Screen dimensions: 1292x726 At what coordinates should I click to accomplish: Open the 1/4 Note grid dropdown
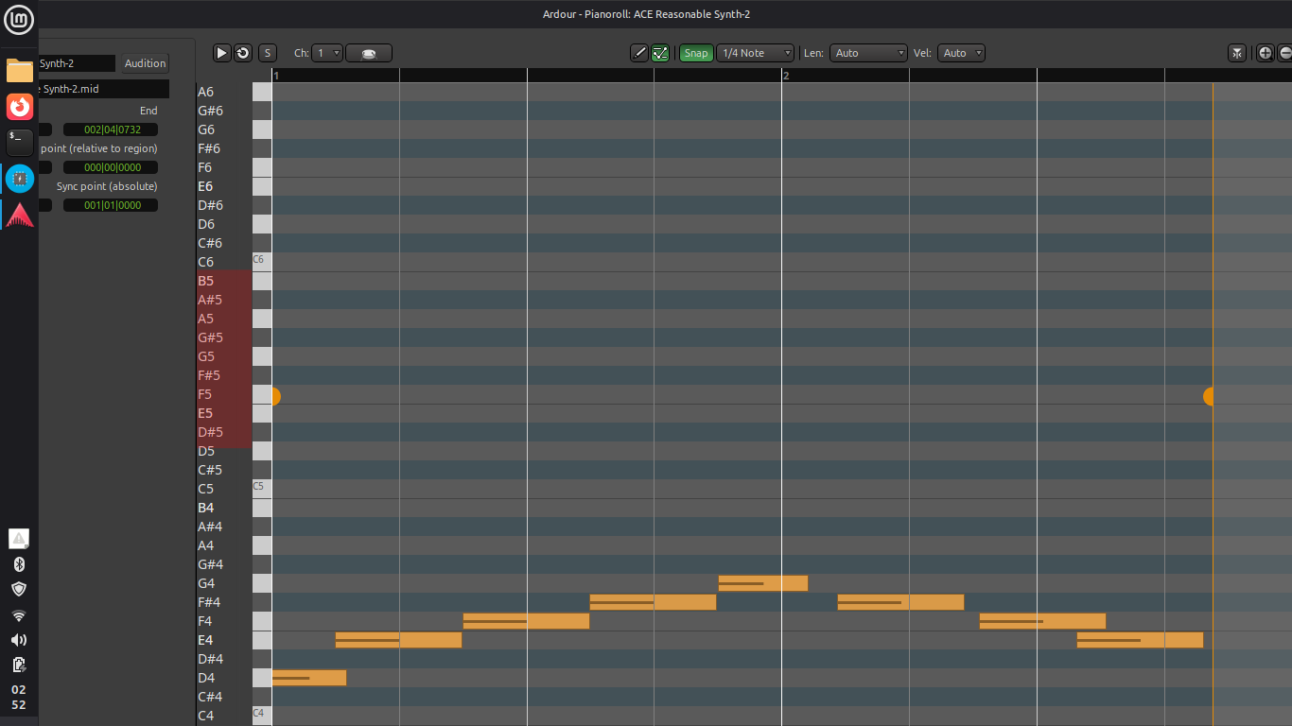click(x=755, y=53)
